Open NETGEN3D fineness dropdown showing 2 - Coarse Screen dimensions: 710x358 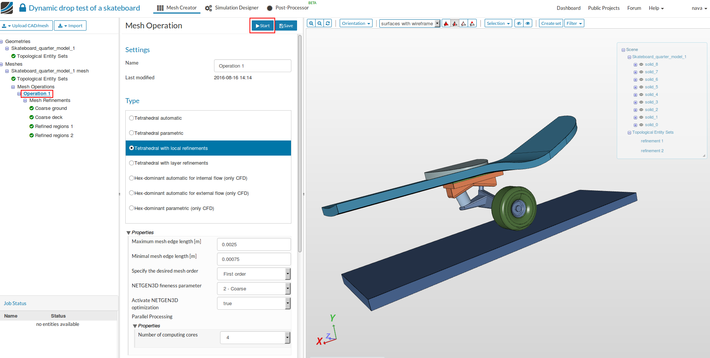[x=254, y=289]
